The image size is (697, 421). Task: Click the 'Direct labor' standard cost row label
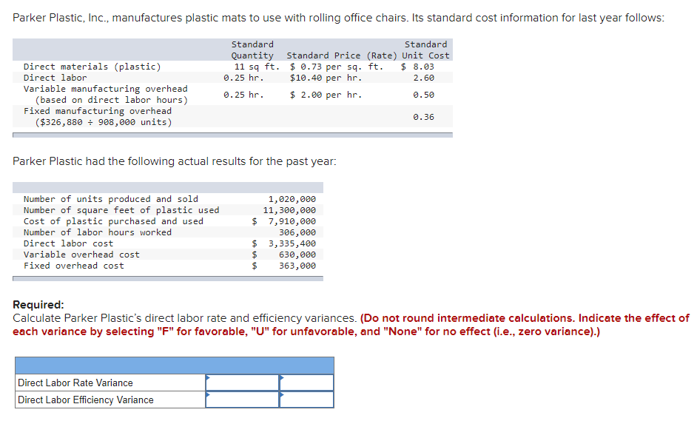[x=55, y=78]
